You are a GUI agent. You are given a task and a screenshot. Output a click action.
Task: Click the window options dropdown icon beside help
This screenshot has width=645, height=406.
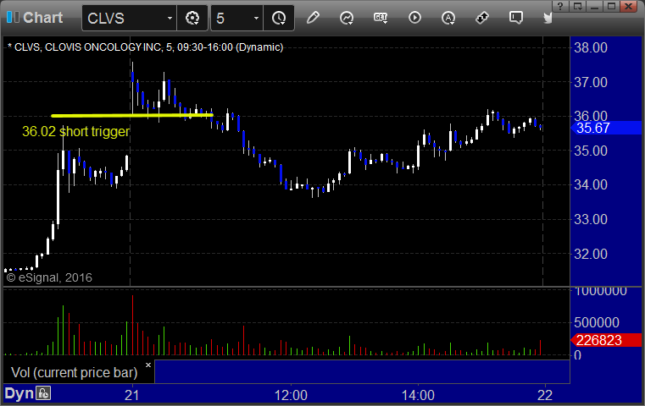pos(577,6)
